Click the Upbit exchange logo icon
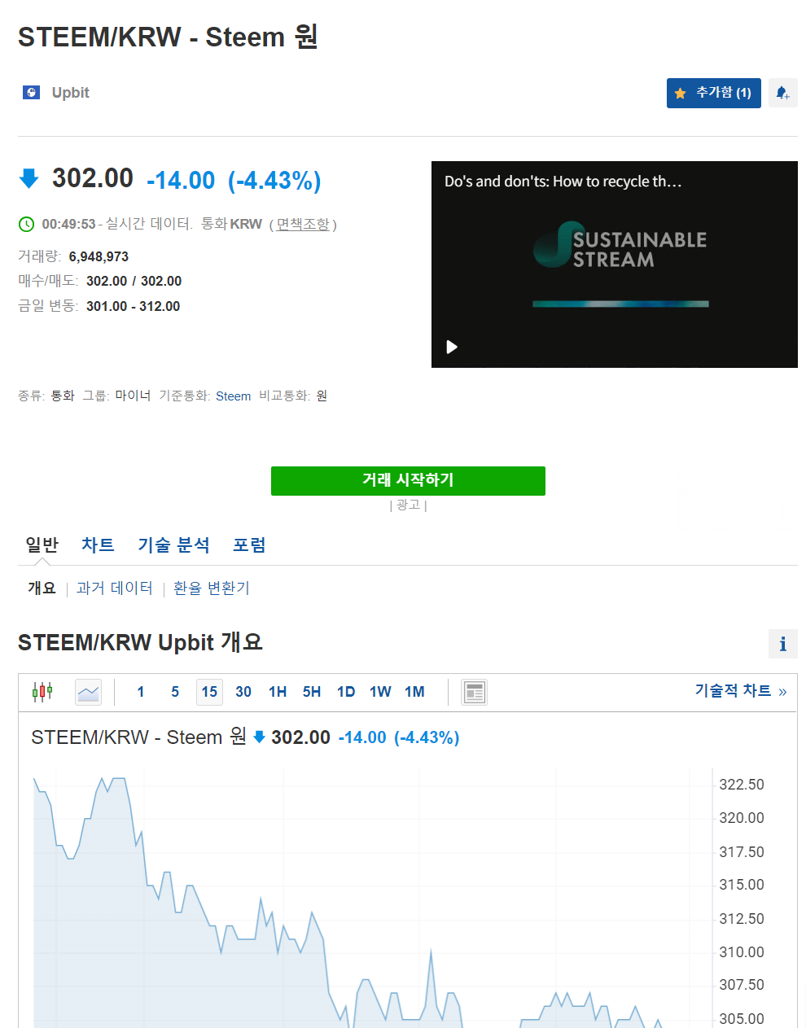The image size is (806, 1028). pos(31,93)
